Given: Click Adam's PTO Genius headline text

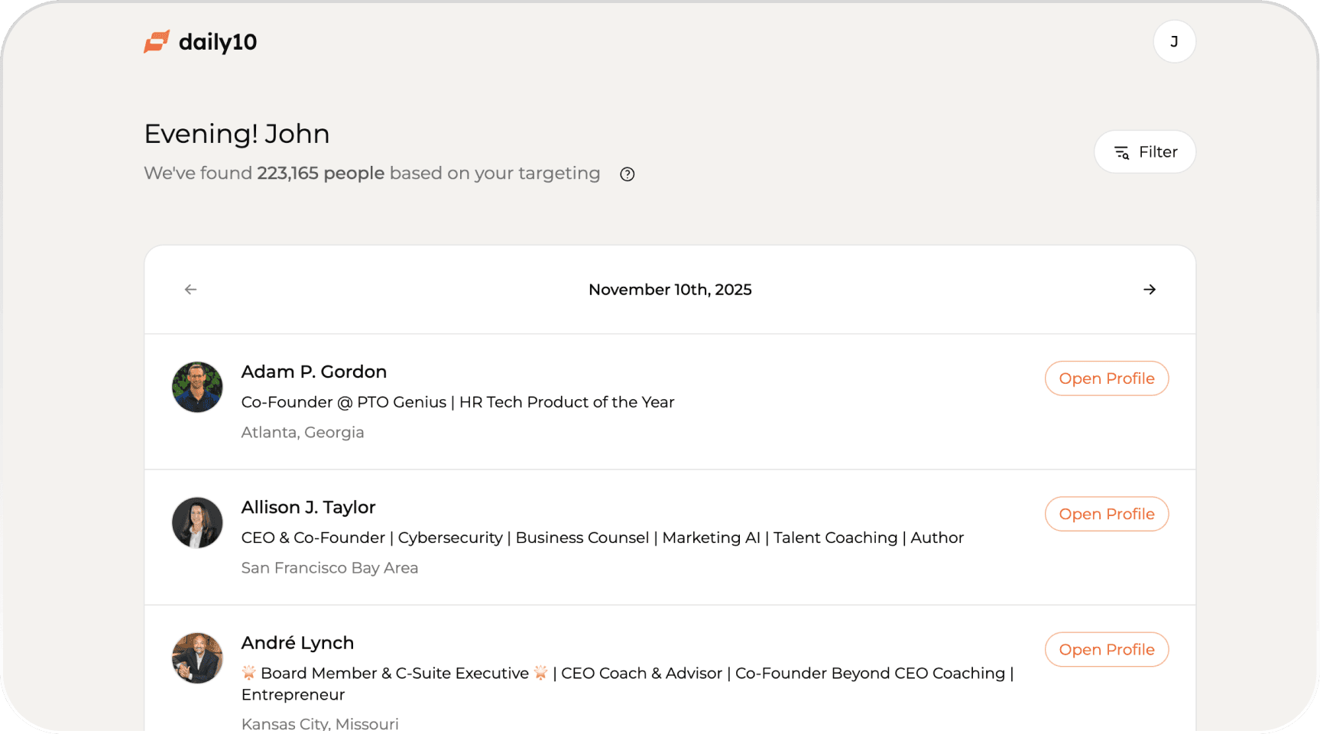Looking at the screenshot, I should pos(457,402).
